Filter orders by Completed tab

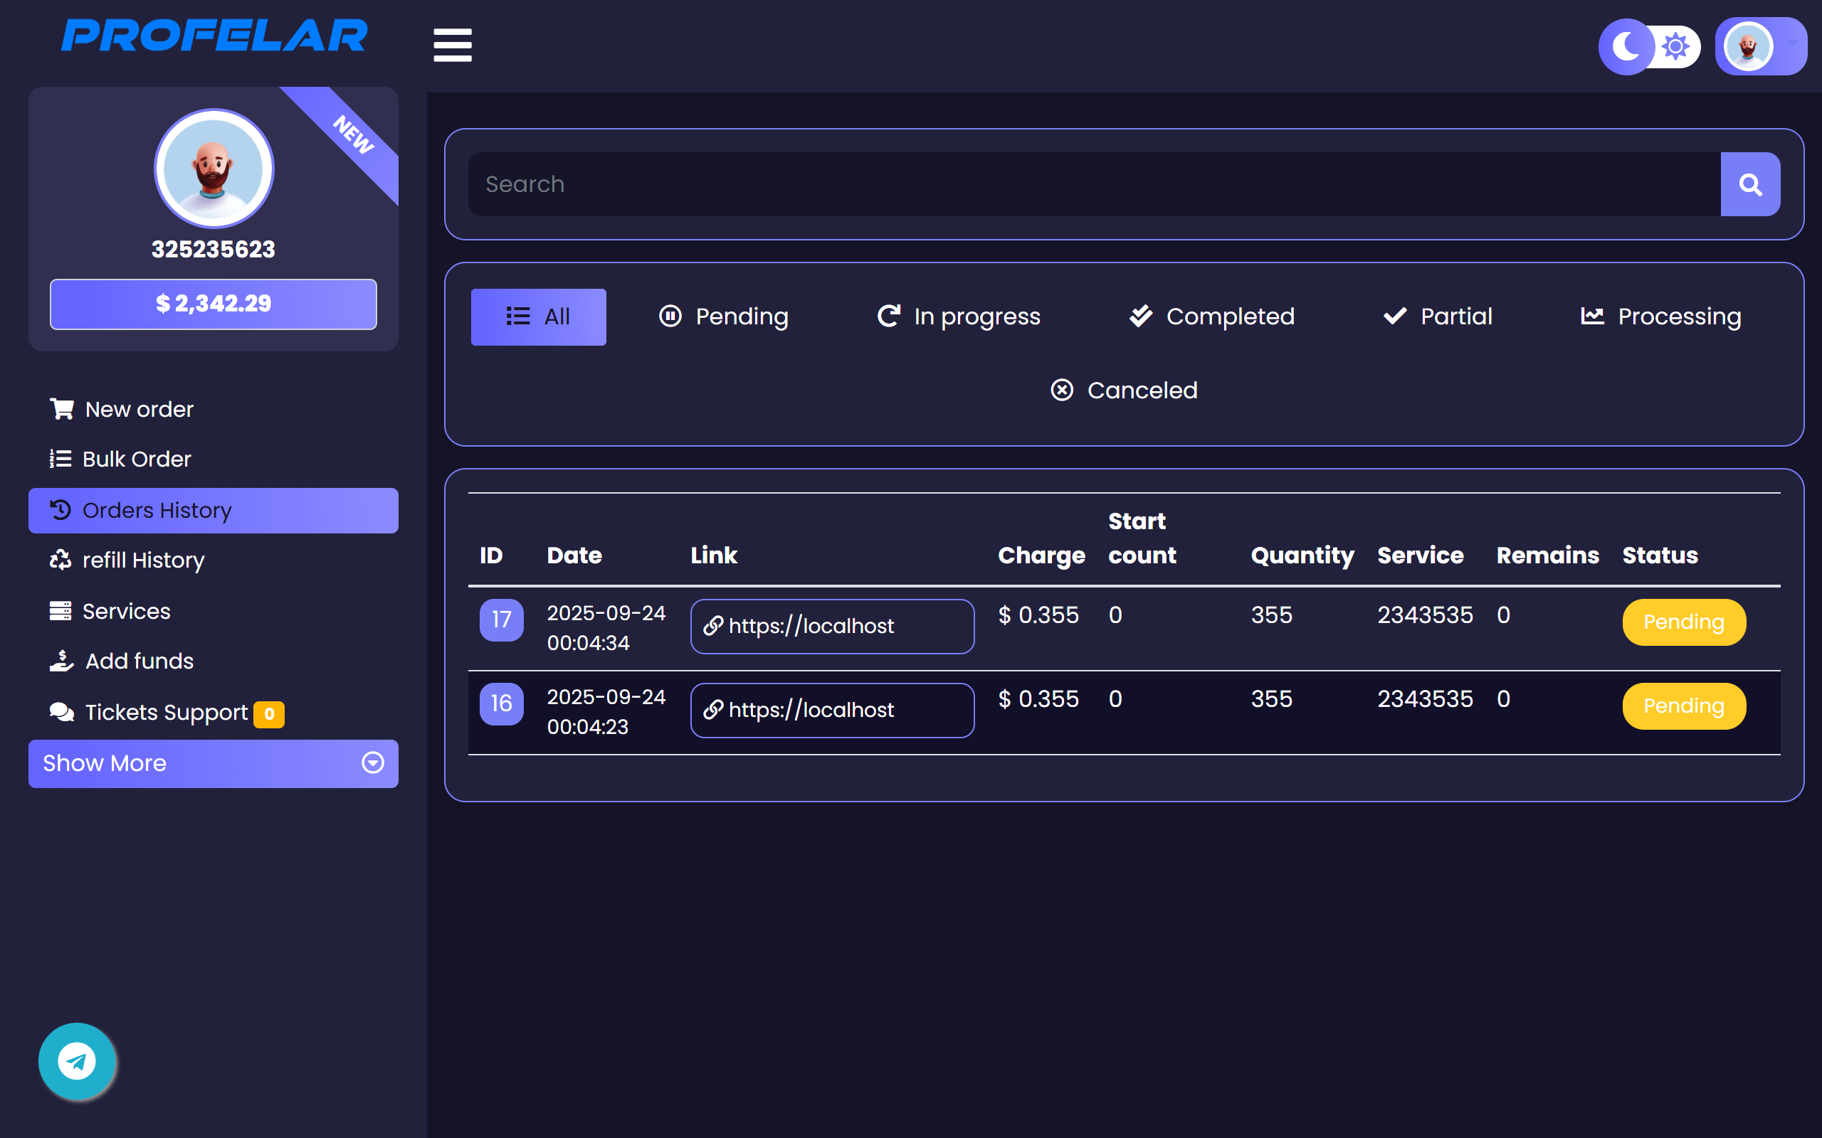coord(1212,317)
